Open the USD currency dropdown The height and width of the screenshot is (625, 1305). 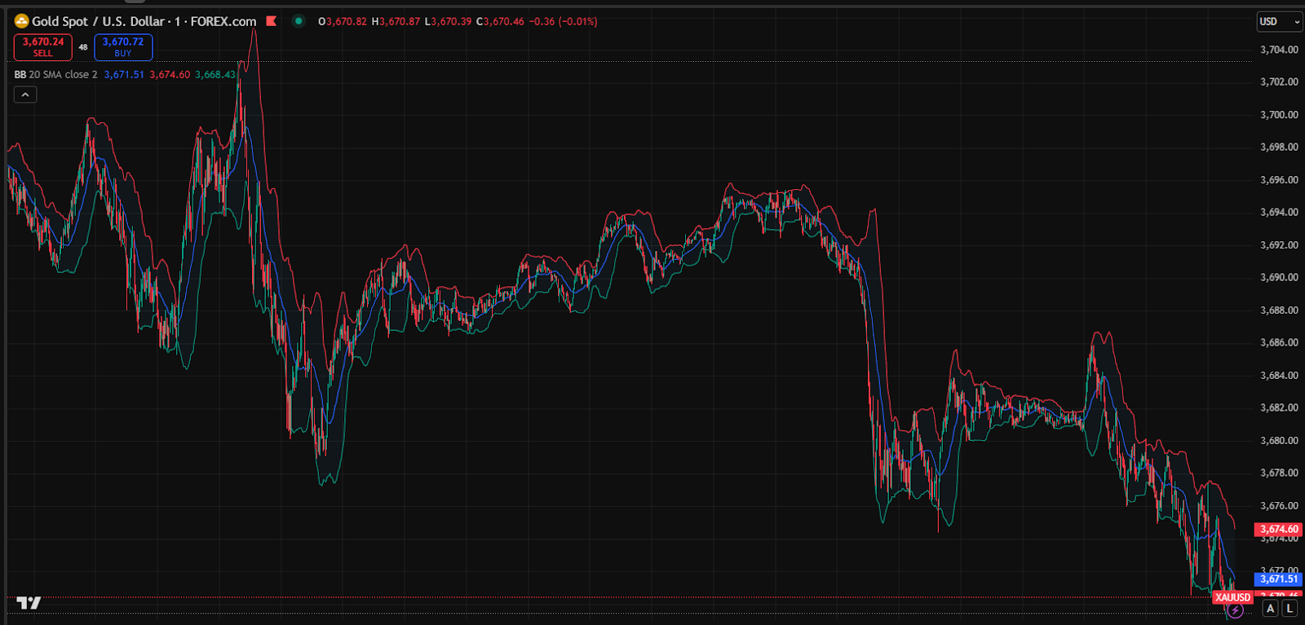pyautogui.click(x=1279, y=22)
